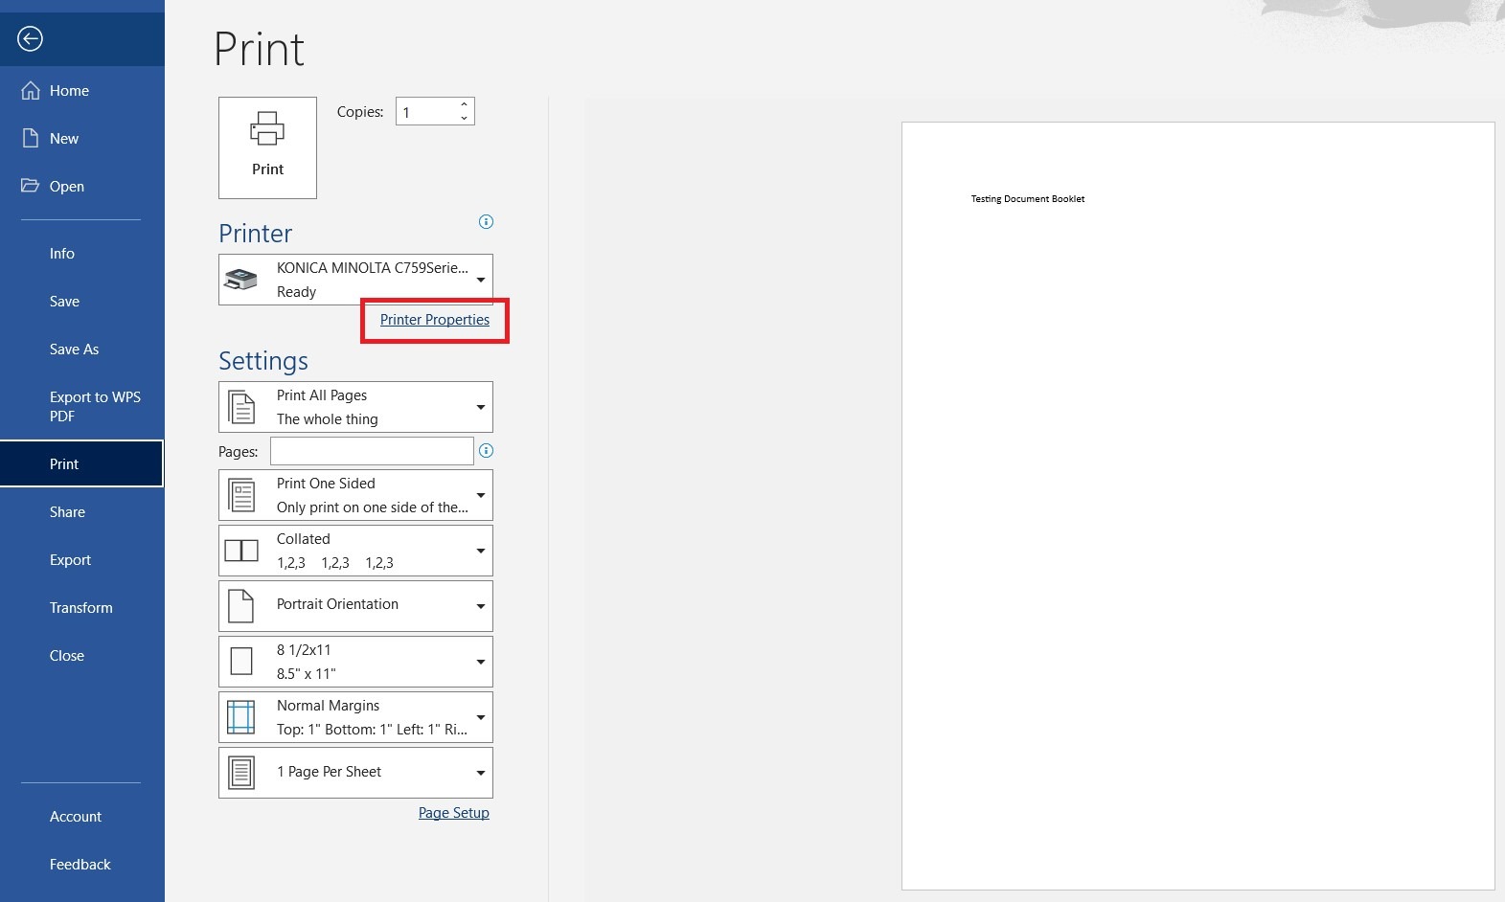Open the Collated options dropdown

point(355,551)
